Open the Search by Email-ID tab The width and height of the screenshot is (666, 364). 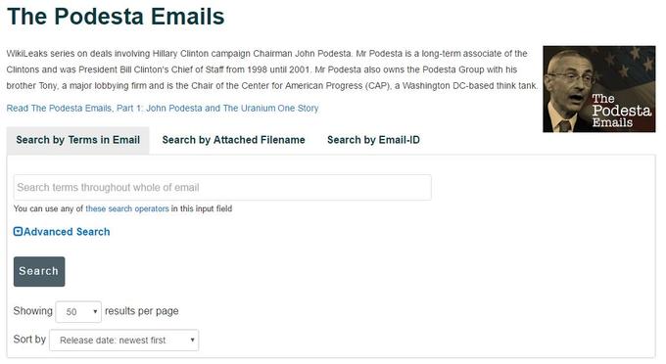pos(373,140)
